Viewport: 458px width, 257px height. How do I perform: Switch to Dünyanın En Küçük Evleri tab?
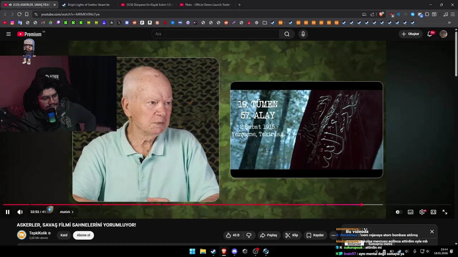click(147, 5)
